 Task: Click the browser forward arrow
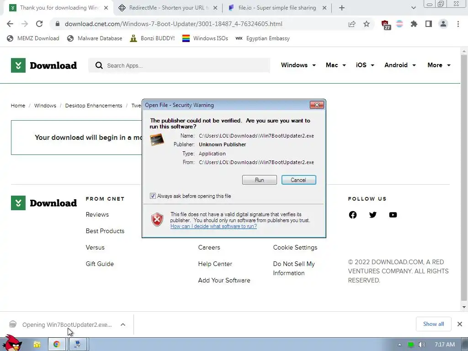coord(25,24)
